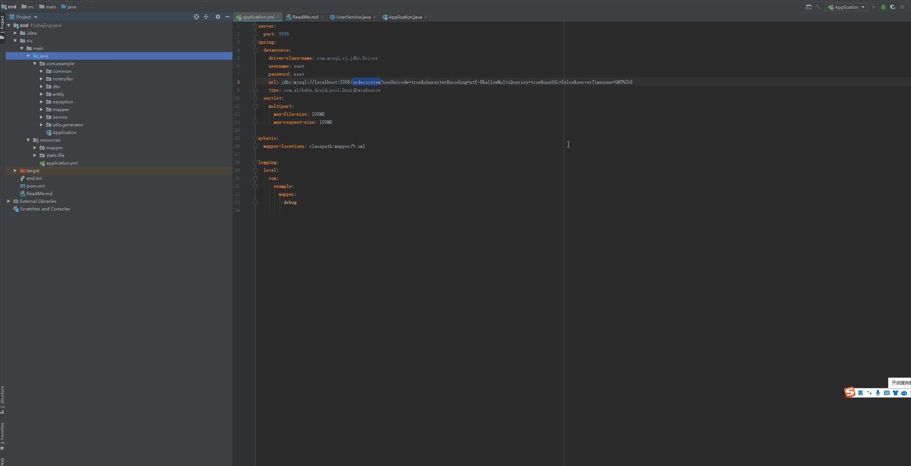Switch to the Application.java tab
Screen dimensions: 911x466
pyautogui.click(x=405, y=17)
